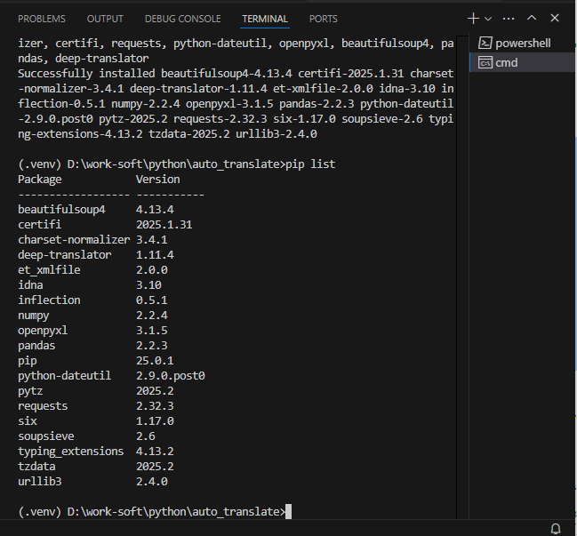Screen dimensions: 577x536
Task: Click the 'certifi' package name
Action: [39, 224]
